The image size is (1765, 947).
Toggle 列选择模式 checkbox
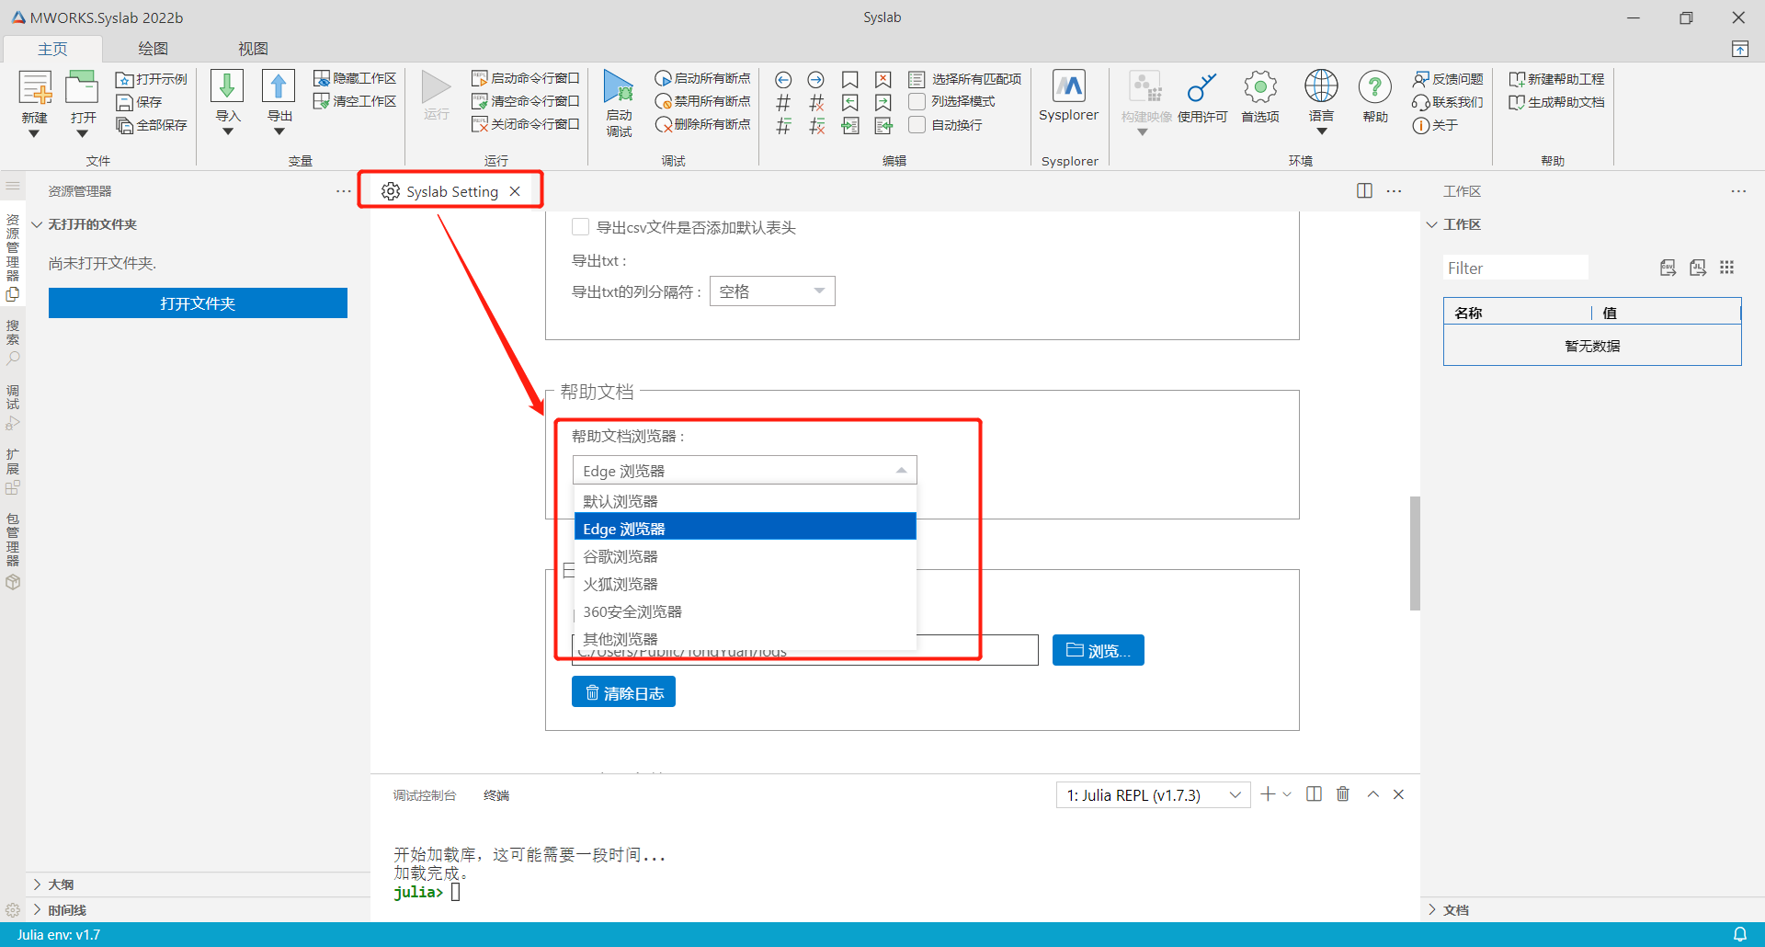click(x=917, y=101)
